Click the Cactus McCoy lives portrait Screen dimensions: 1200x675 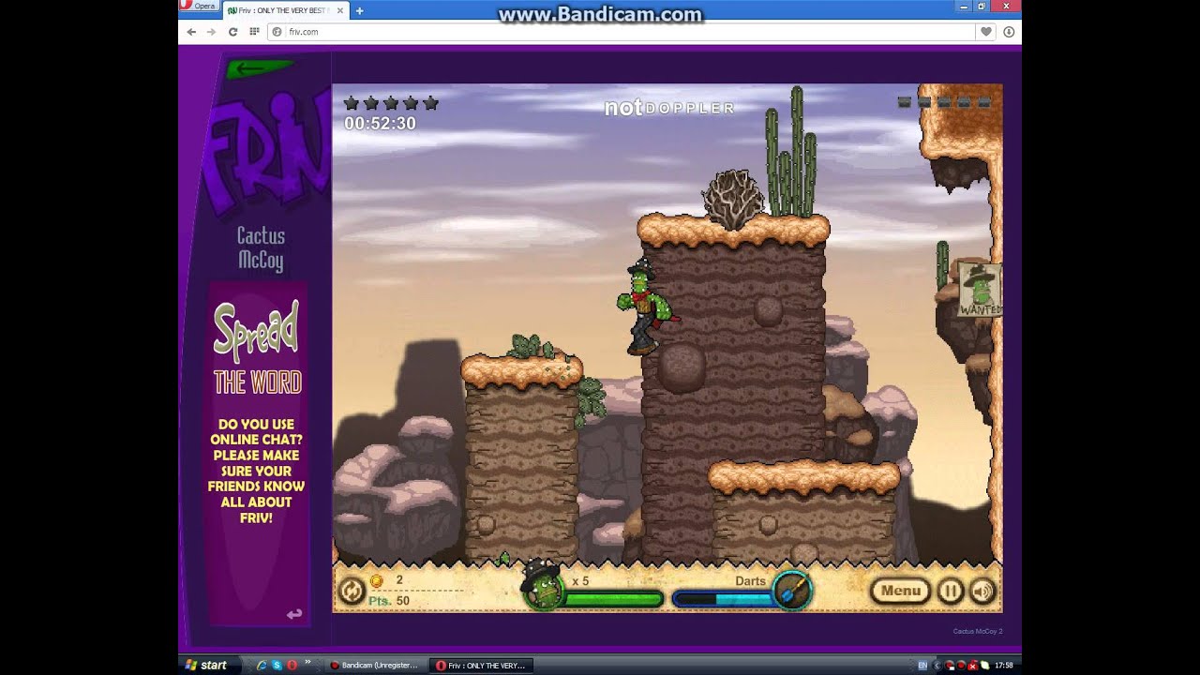tap(542, 586)
